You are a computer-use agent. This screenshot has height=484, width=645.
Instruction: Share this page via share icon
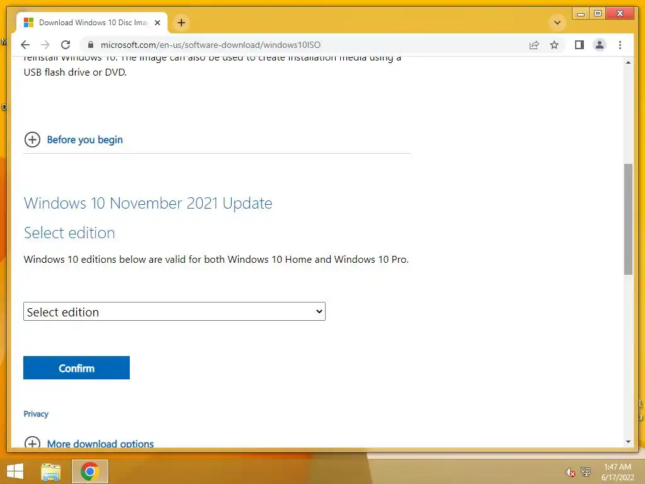pos(534,45)
